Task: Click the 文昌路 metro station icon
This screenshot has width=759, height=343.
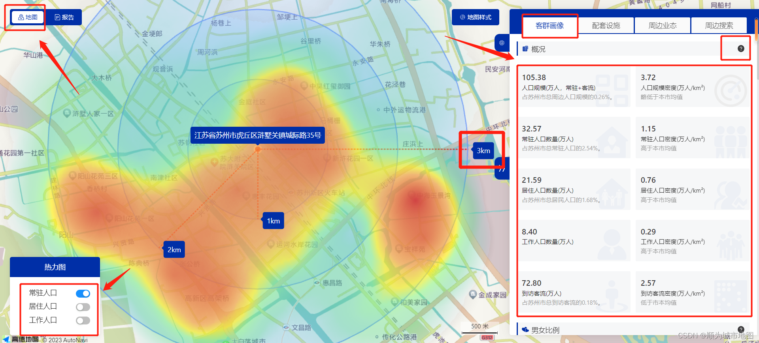Action: pos(286,327)
